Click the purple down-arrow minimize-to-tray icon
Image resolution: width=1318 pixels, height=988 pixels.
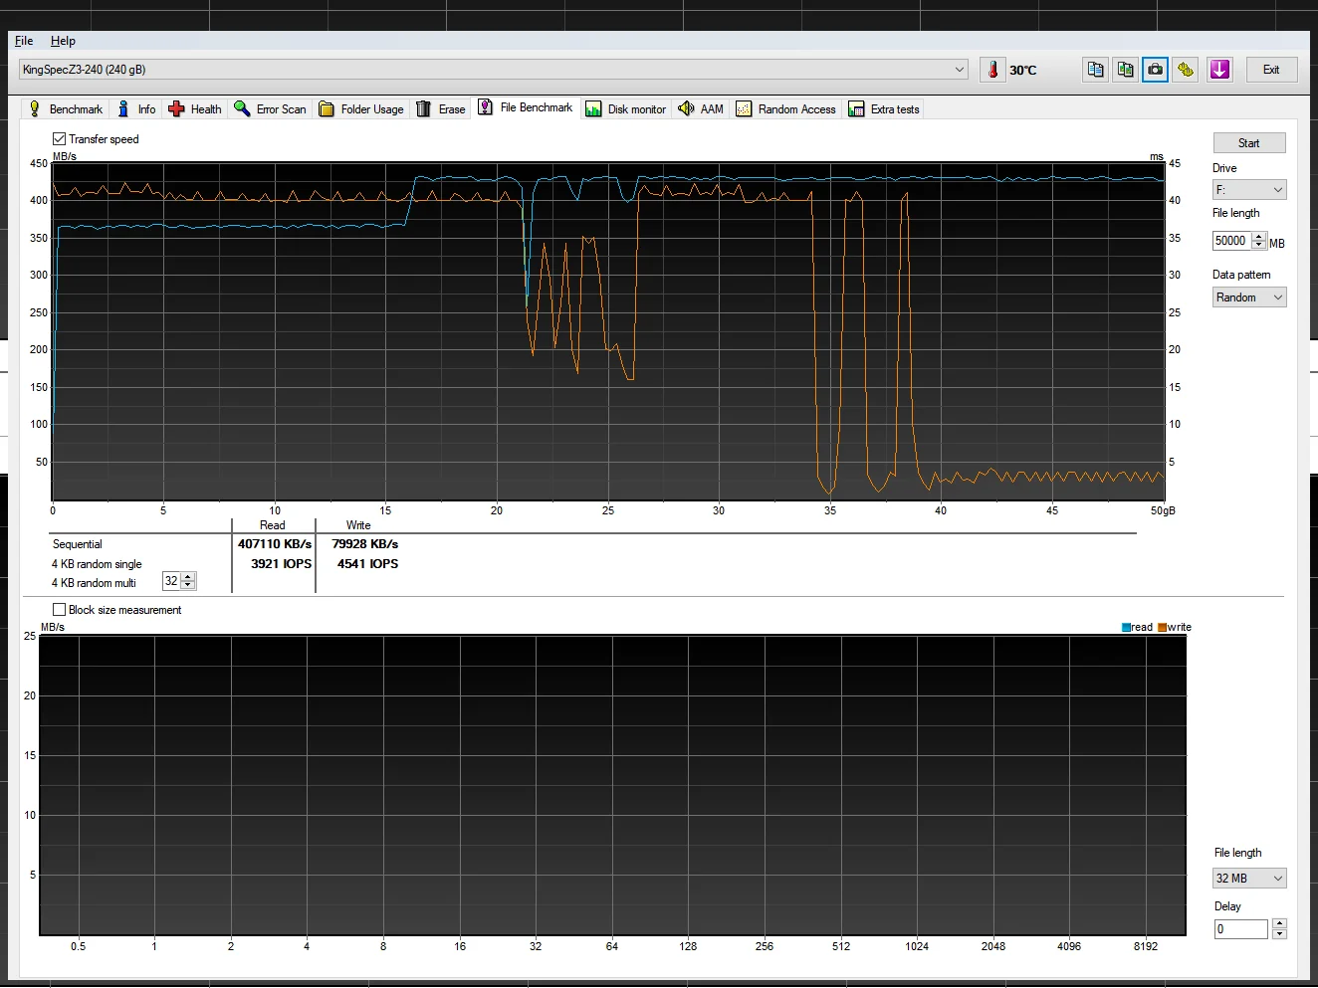coord(1219,70)
